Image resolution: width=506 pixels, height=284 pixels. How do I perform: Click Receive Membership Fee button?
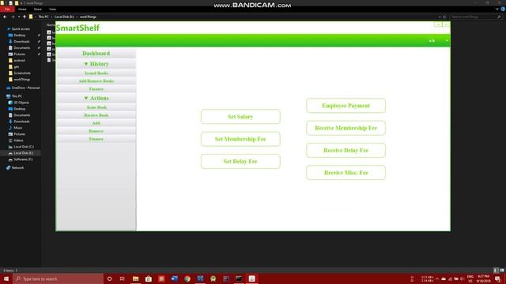pos(346,128)
